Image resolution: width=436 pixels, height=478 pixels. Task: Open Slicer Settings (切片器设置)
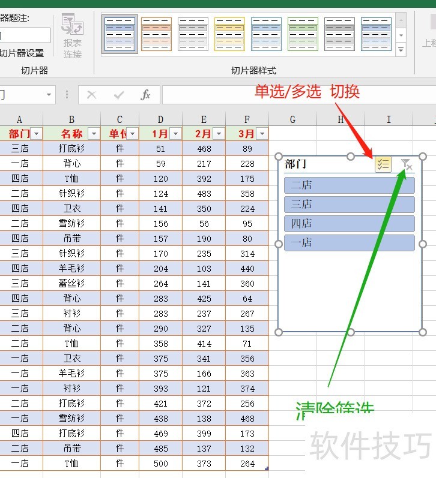click(x=22, y=53)
